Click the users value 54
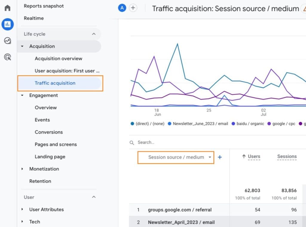Image resolution: width=306 pixels, height=227 pixels. (x=257, y=210)
